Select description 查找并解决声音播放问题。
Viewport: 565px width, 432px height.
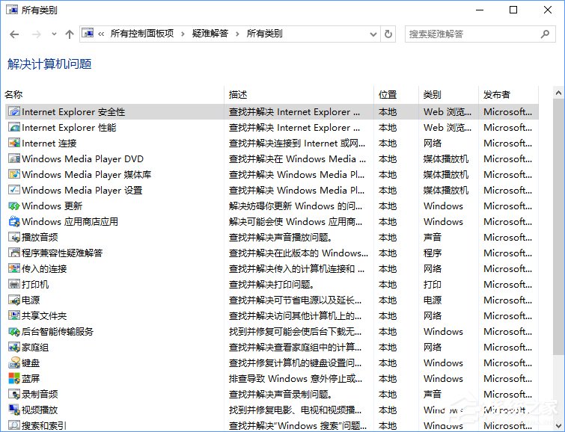pyautogui.click(x=281, y=237)
